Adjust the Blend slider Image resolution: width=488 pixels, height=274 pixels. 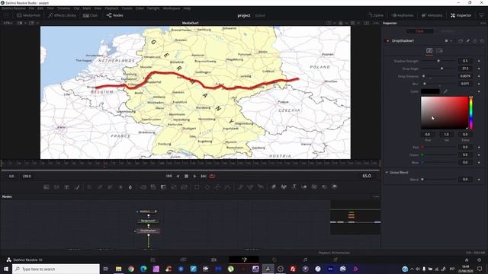click(x=438, y=180)
